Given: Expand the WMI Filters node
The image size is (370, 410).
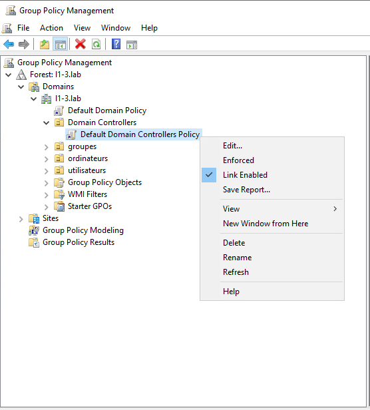Looking at the screenshot, I should point(47,195).
